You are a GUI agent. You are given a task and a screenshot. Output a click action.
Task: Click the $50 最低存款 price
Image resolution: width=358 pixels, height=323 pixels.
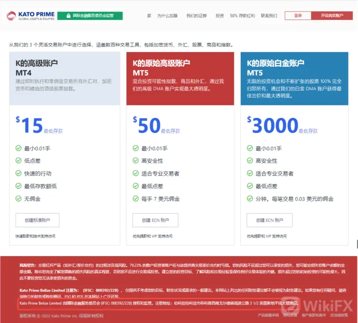[156, 125]
